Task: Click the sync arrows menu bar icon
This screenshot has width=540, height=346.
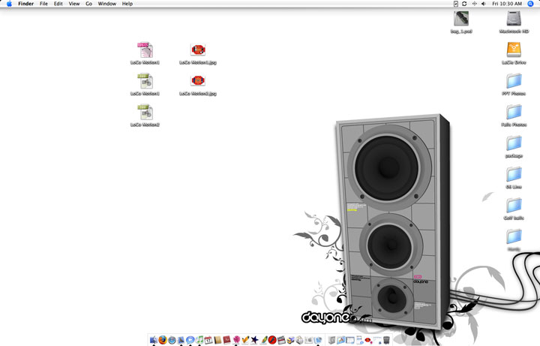Action: 464,4
